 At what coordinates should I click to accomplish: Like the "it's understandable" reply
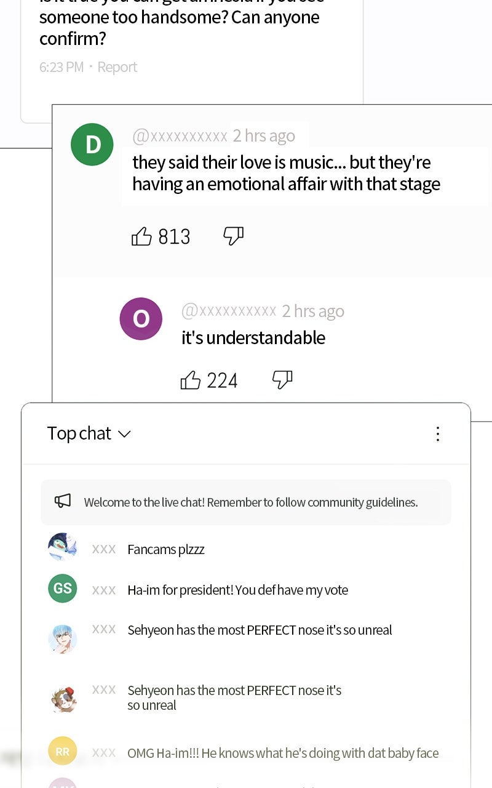[x=191, y=380]
